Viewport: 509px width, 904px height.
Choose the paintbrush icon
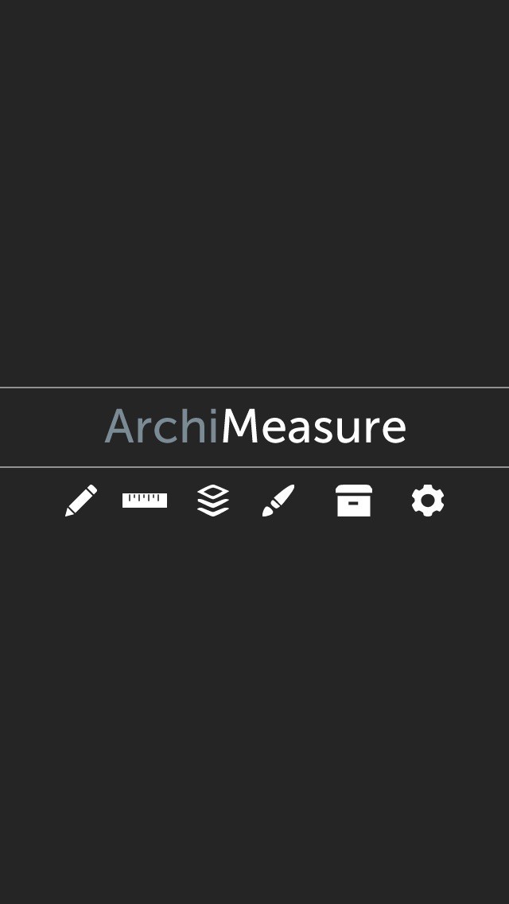(x=278, y=501)
